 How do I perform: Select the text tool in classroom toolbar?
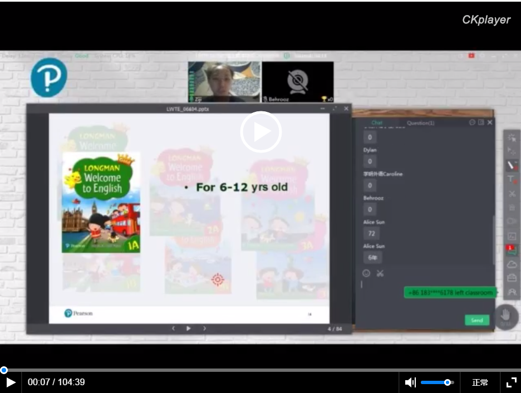click(x=512, y=180)
